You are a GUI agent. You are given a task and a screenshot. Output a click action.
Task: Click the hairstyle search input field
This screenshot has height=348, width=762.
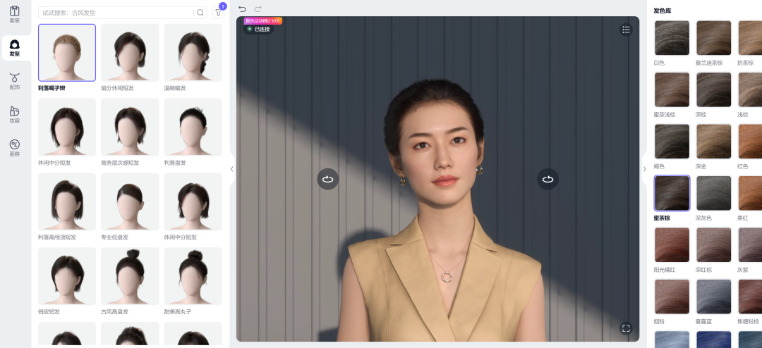click(x=116, y=13)
